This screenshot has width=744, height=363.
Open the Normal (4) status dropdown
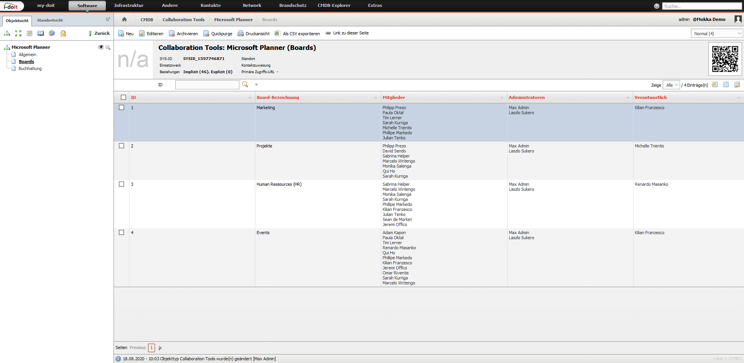(717, 34)
